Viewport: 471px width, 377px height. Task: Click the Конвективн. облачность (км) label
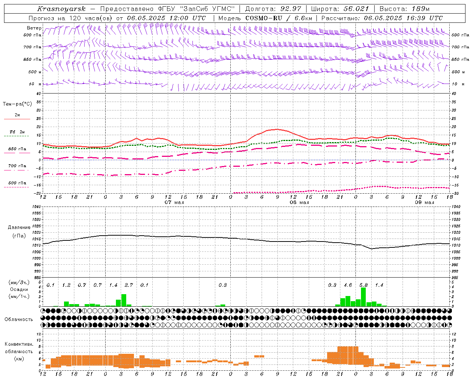pos(19,351)
